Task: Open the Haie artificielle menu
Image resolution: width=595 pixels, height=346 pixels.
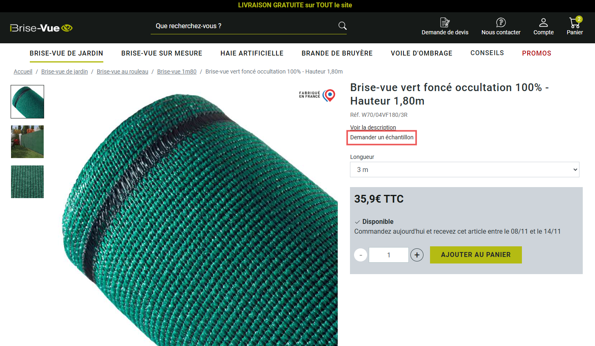Action: point(252,53)
